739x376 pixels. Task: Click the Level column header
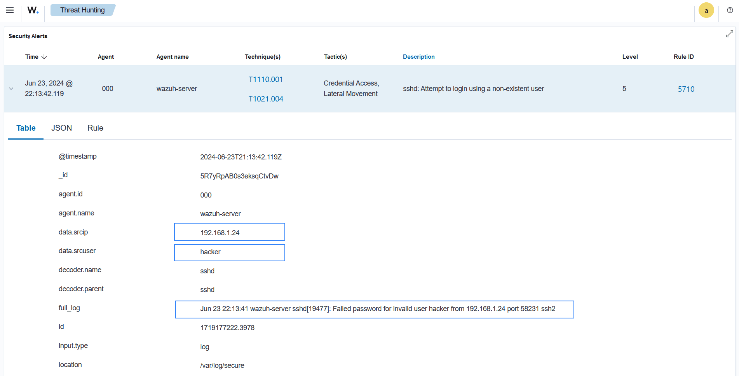[x=630, y=56]
